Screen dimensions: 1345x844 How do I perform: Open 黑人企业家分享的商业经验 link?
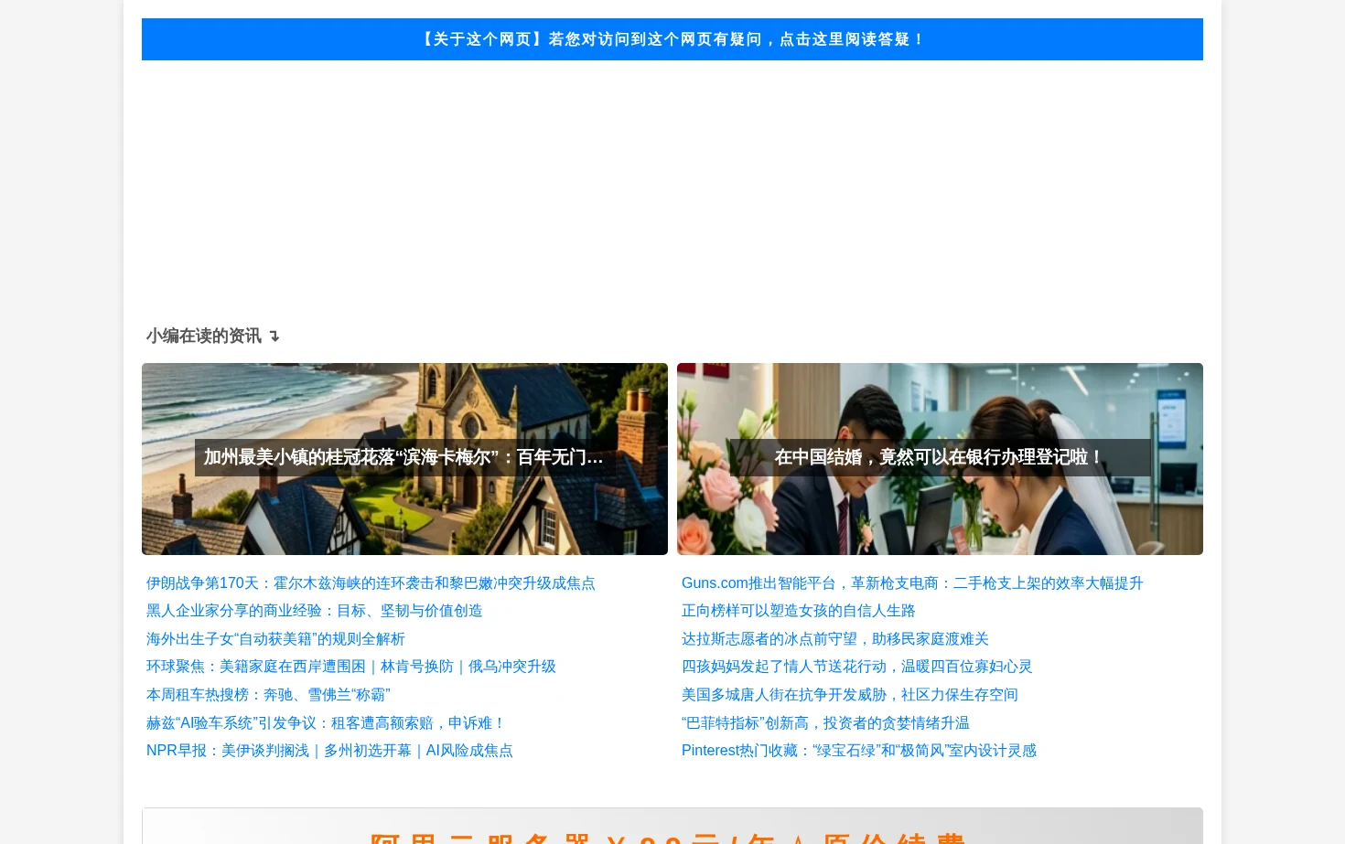click(x=314, y=611)
